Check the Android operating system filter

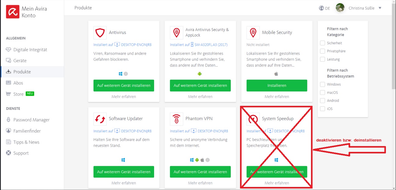point(322,100)
